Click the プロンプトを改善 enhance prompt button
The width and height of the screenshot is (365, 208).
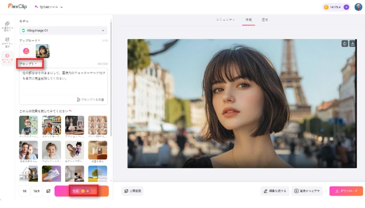90,99
